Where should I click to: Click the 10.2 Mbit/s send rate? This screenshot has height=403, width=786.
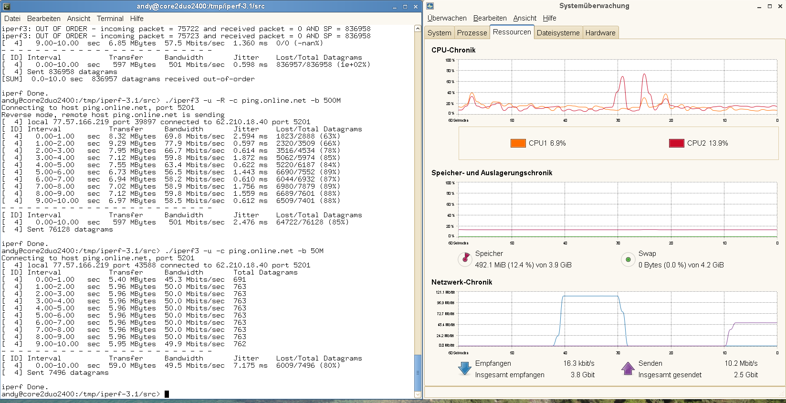tap(741, 363)
